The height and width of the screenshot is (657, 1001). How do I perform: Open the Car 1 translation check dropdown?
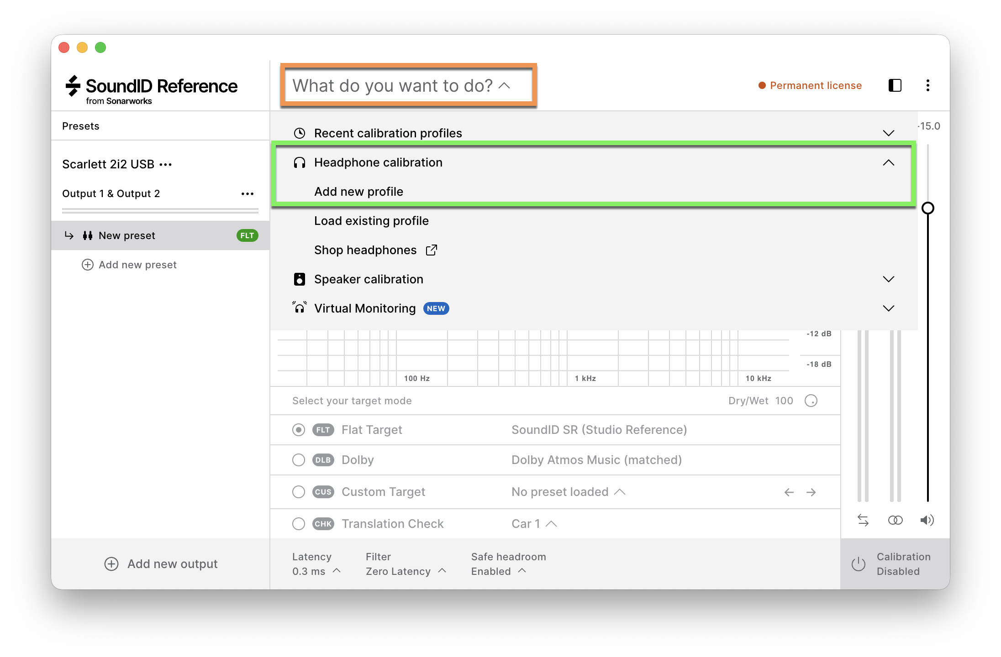534,524
